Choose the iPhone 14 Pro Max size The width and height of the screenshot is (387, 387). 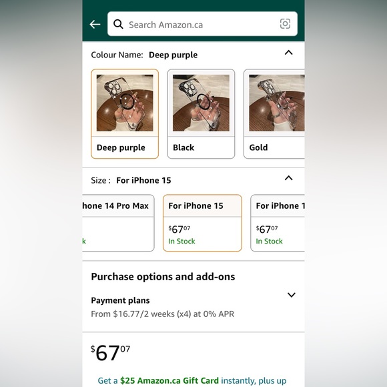[x=118, y=223]
